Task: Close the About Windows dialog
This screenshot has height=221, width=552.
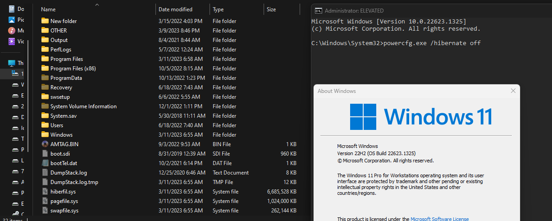Action: (513, 91)
